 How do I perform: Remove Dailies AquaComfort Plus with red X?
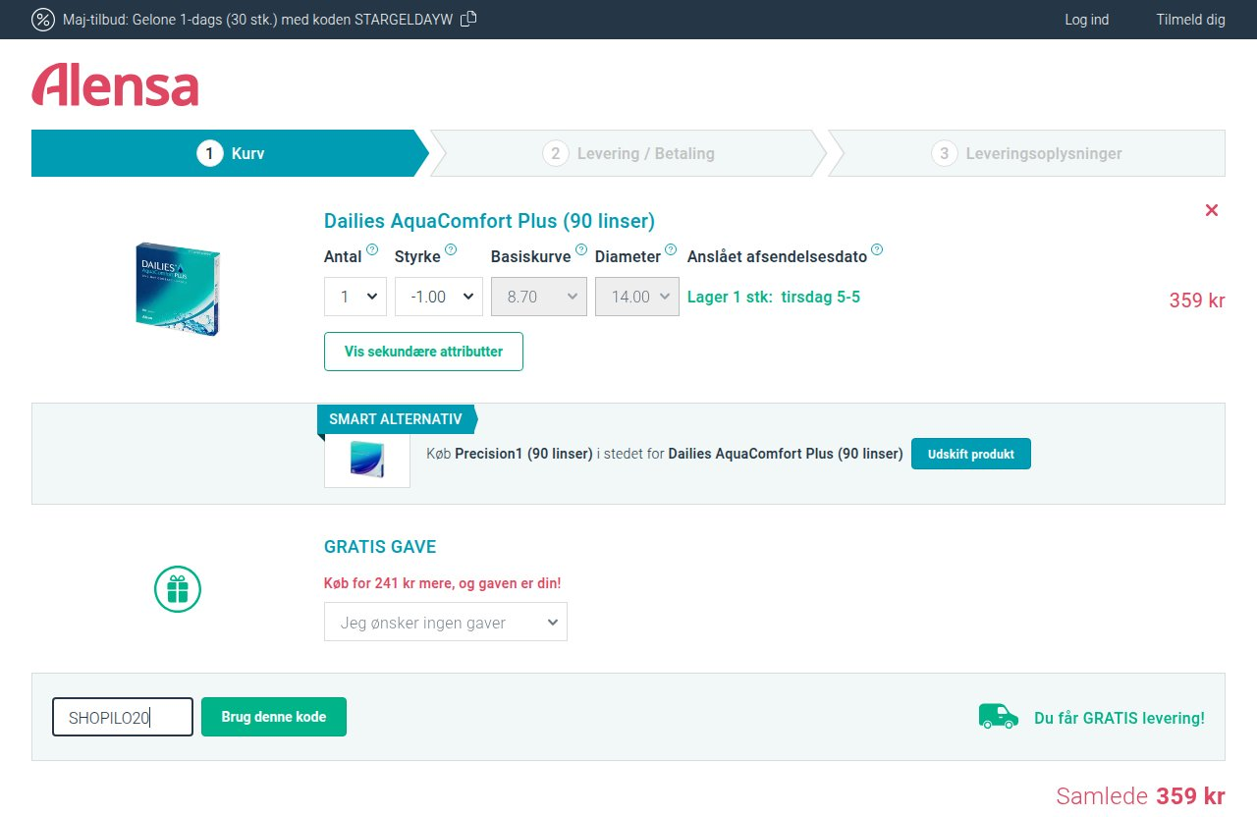coord(1212,210)
